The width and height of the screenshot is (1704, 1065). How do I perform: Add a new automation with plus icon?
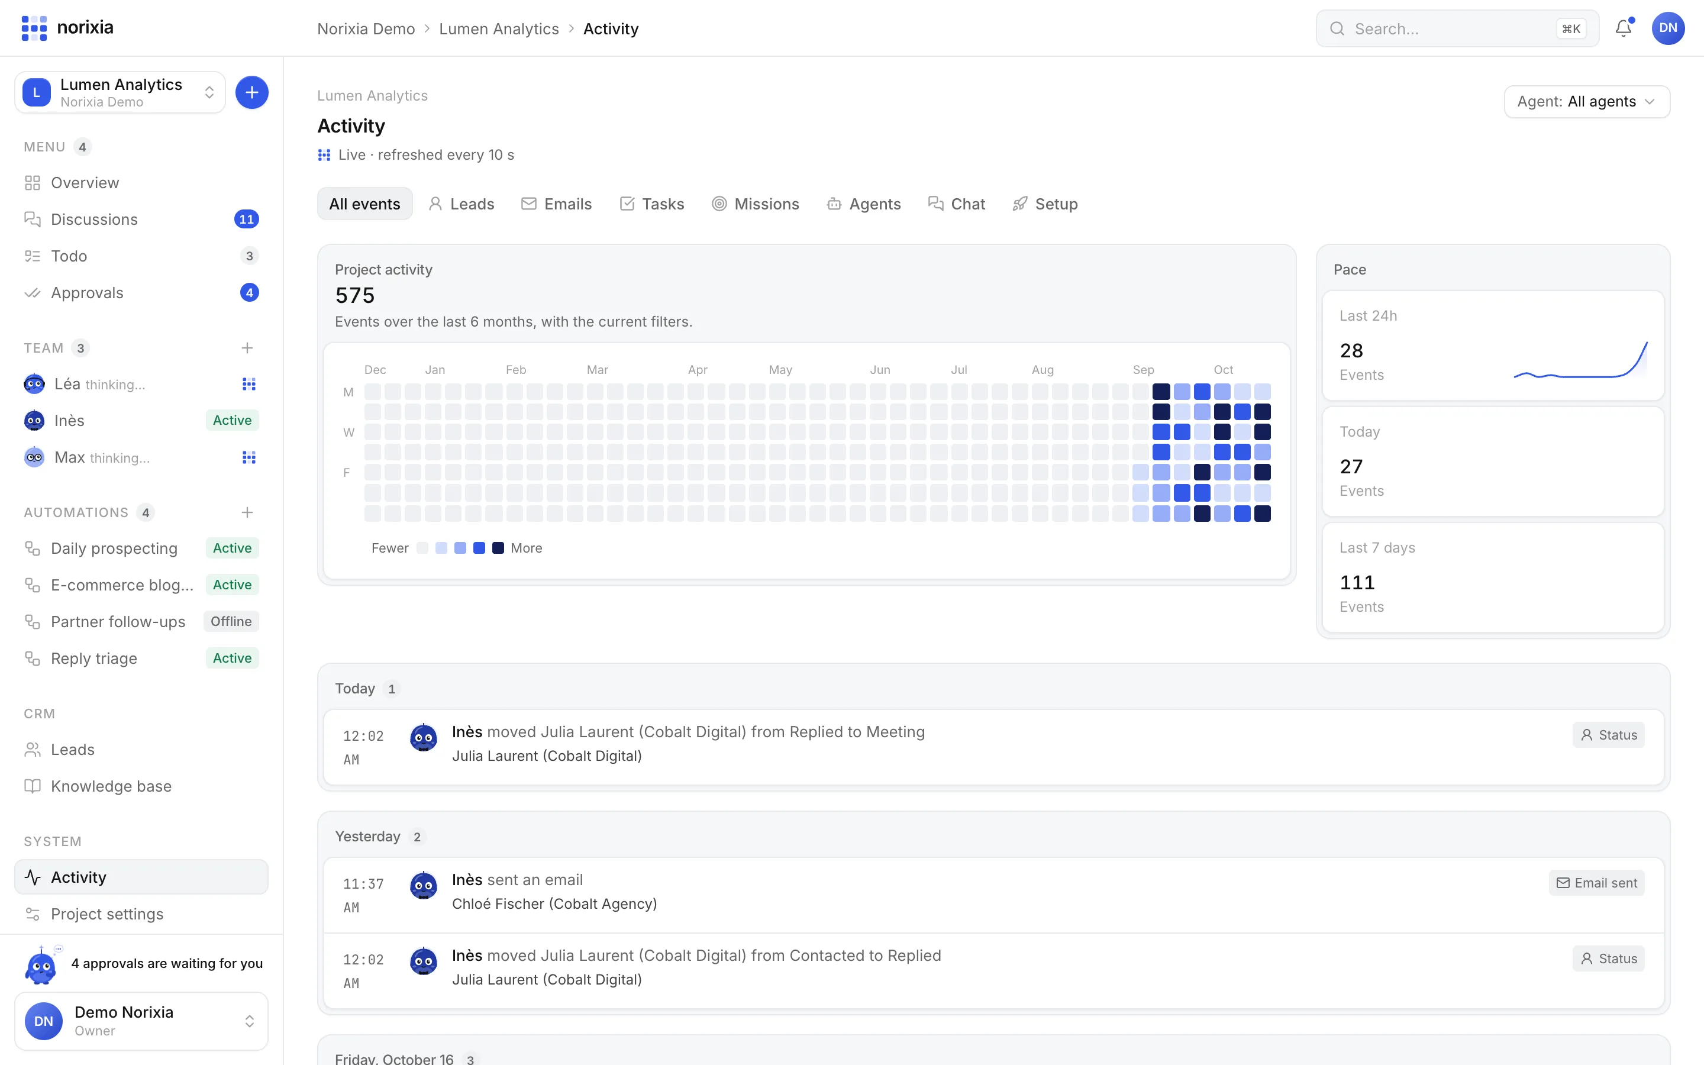(x=247, y=512)
